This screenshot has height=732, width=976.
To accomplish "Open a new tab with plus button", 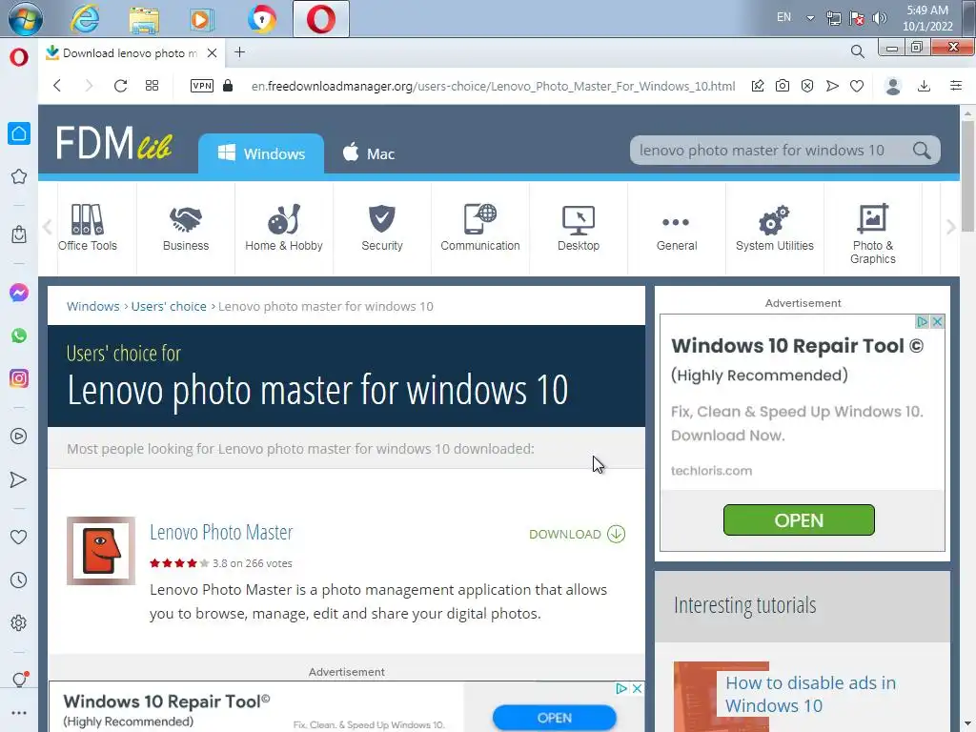I will pyautogui.click(x=239, y=52).
